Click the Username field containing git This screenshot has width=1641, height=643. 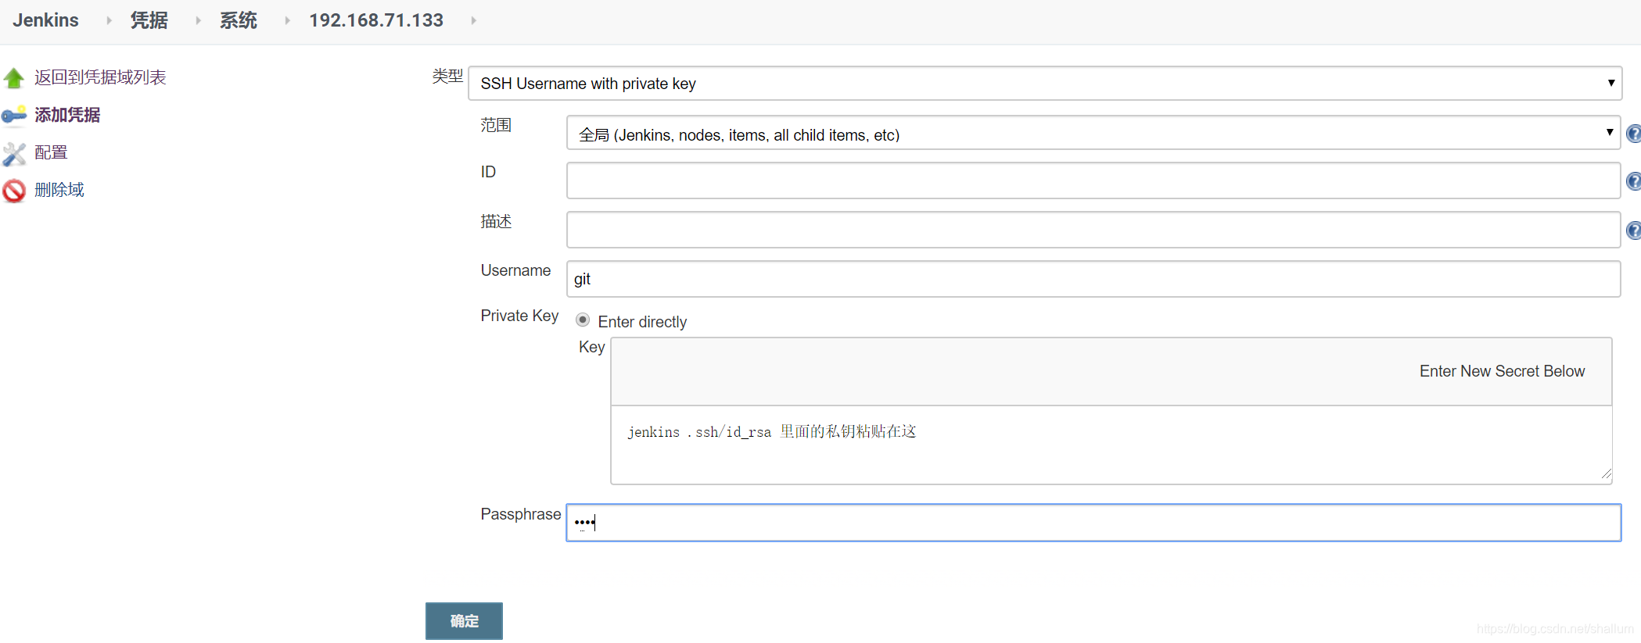coord(1093,279)
